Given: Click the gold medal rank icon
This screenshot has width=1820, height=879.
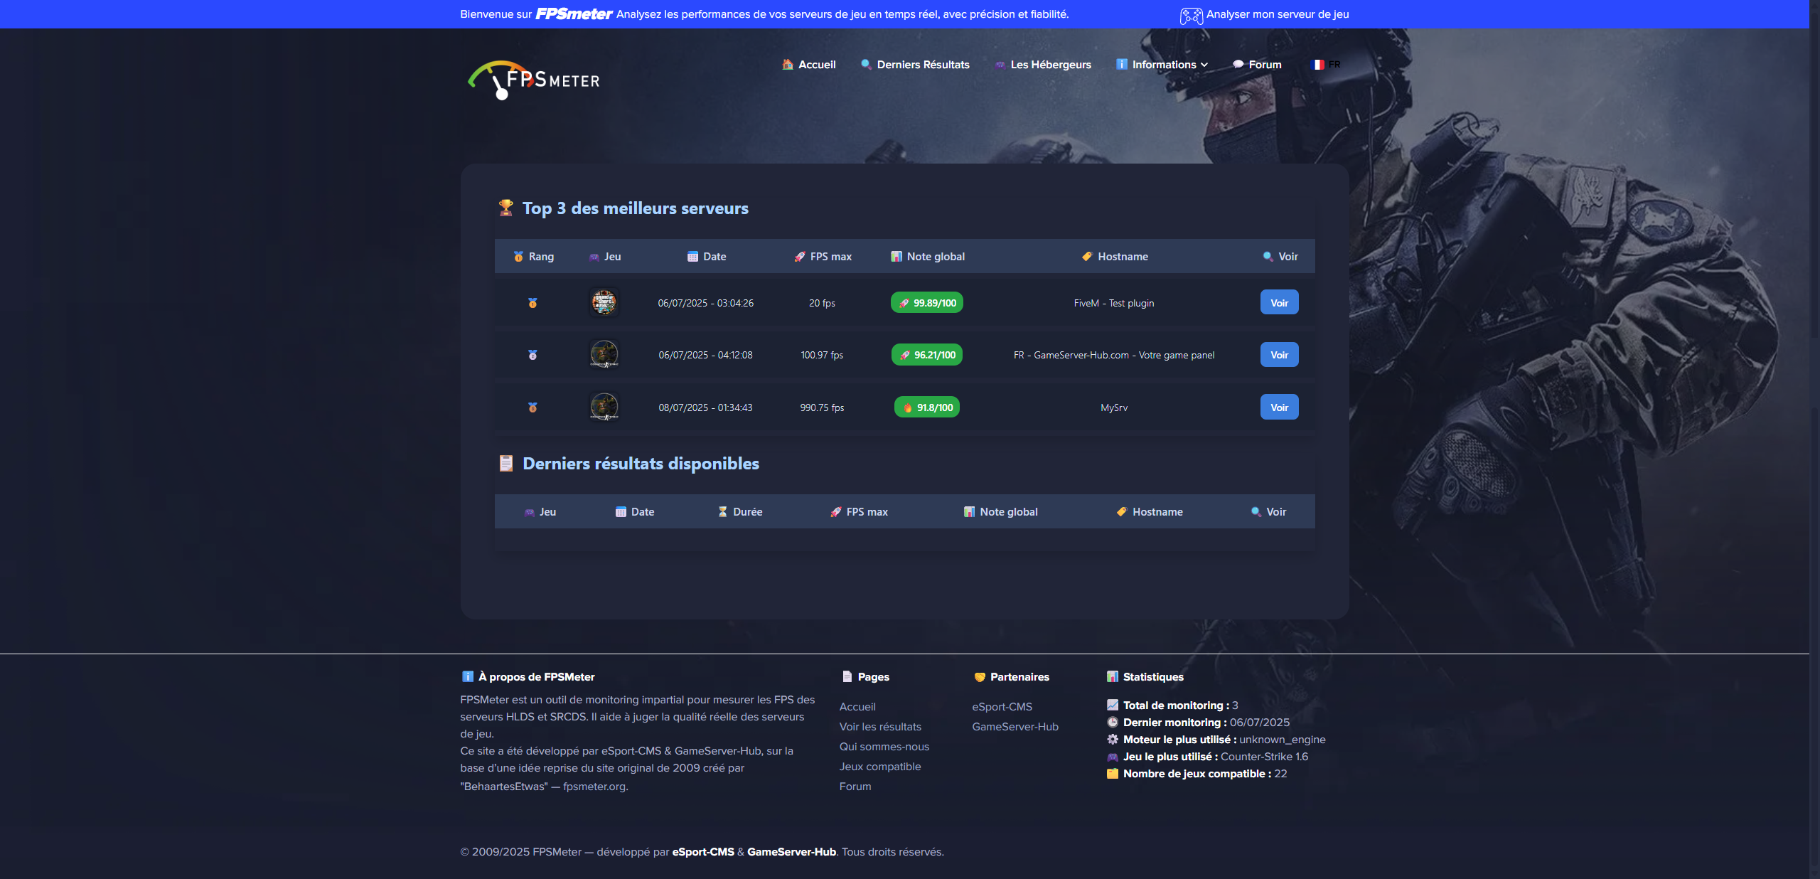Looking at the screenshot, I should click(x=532, y=303).
